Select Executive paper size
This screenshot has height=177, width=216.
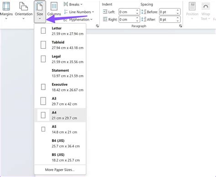(x=60, y=87)
